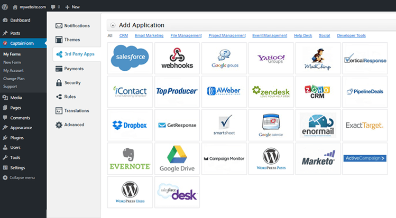The image size is (396, 218).
Task: Add the Evernote integration
Action: pos(130,159)
